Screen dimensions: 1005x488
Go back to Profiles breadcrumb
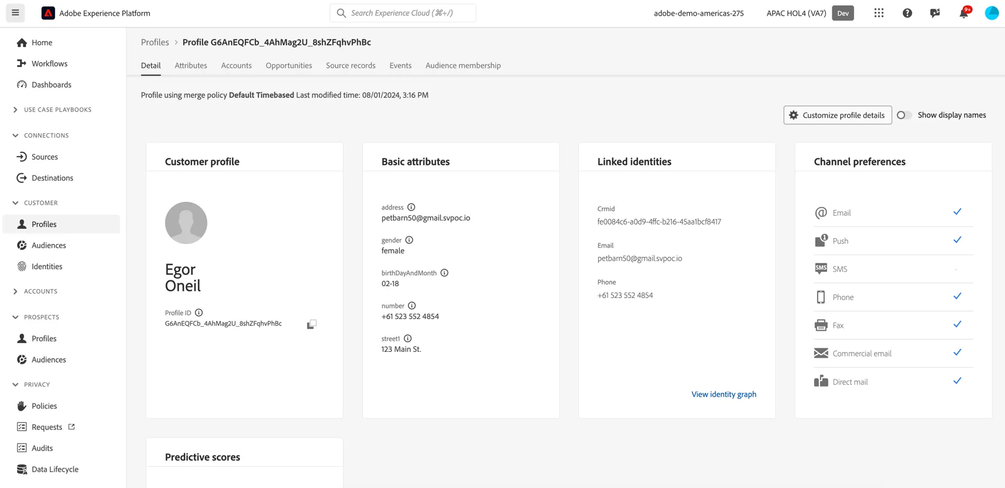pos(155,42)
